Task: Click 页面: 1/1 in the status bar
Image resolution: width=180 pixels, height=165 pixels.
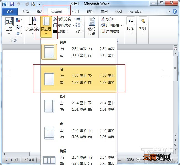Action: coord(11,160)
